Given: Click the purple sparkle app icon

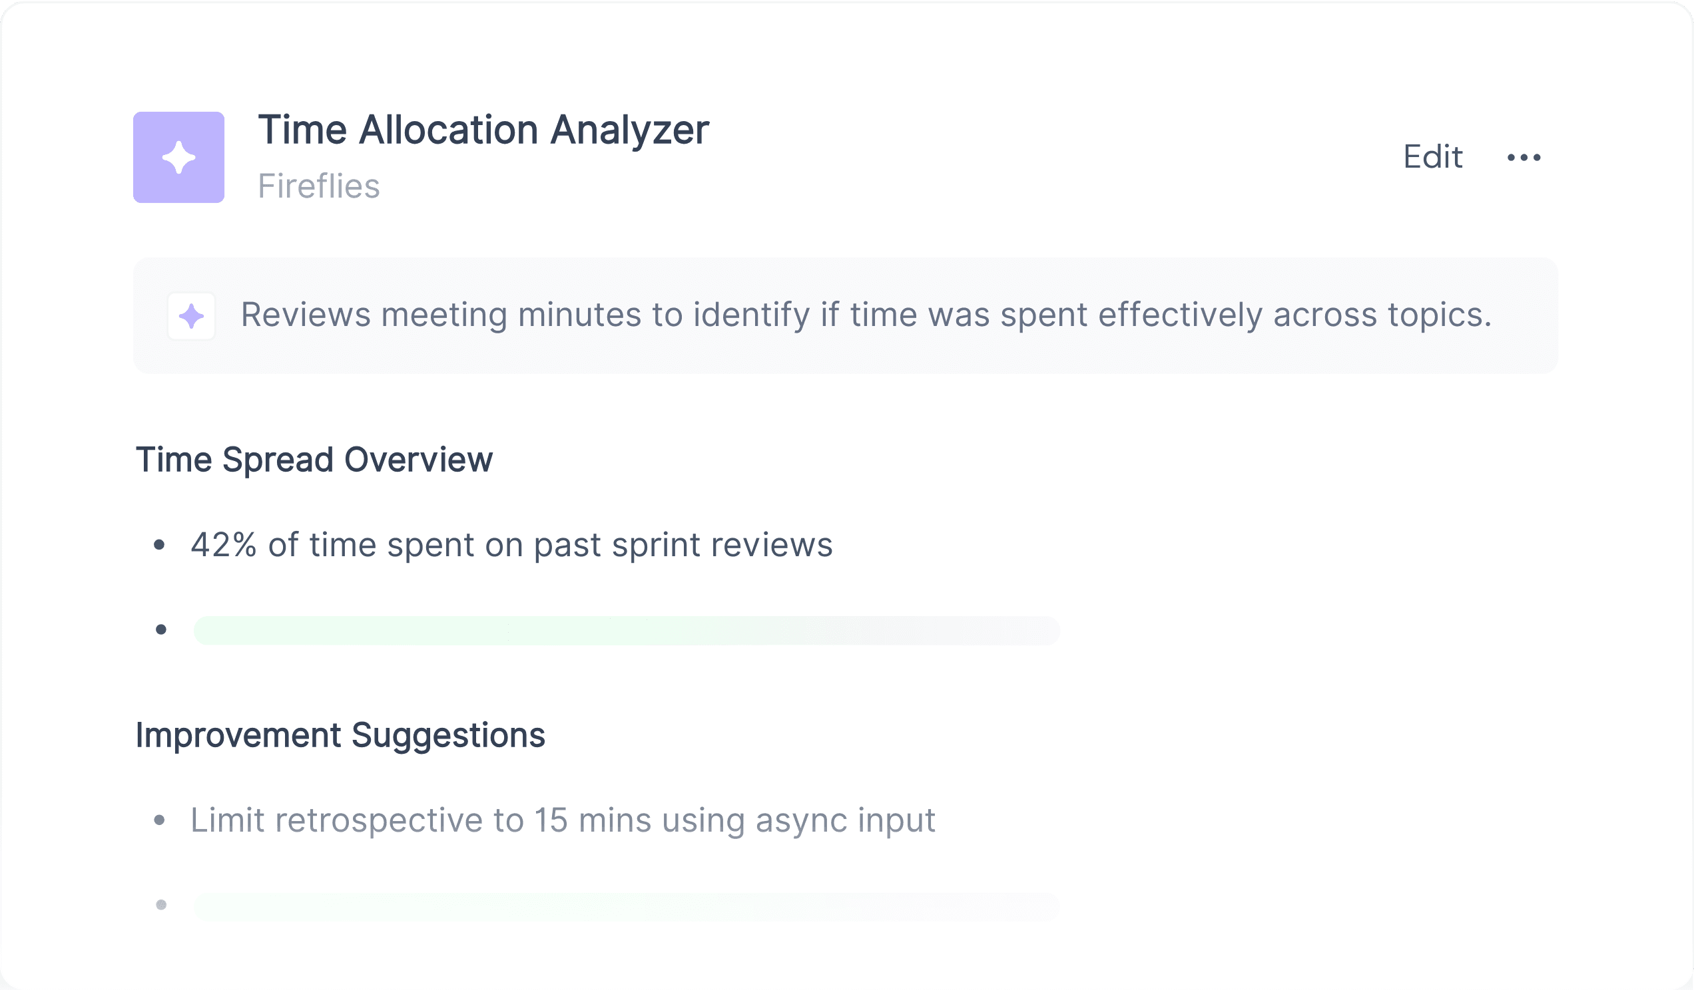Looking at the screenshot, I should pyautogui.click(x=179, y=157).
